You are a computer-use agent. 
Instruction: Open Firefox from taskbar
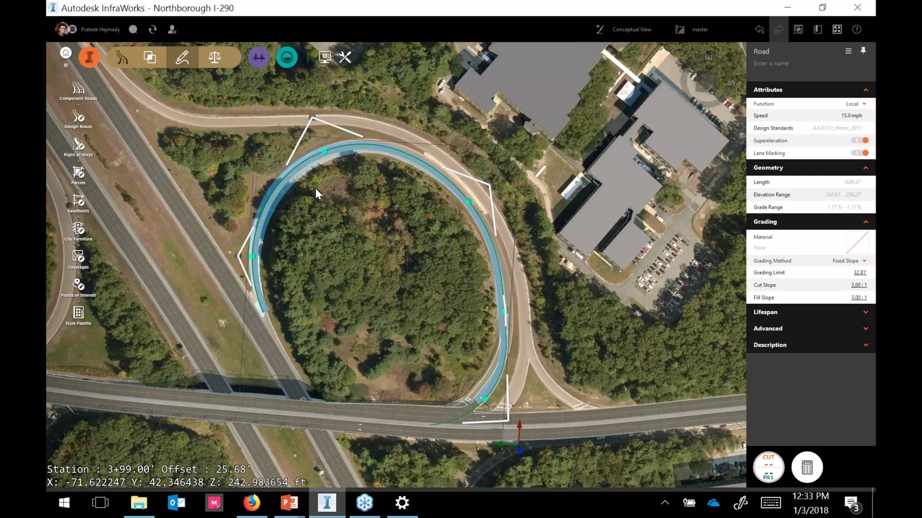tap(252, 503)
